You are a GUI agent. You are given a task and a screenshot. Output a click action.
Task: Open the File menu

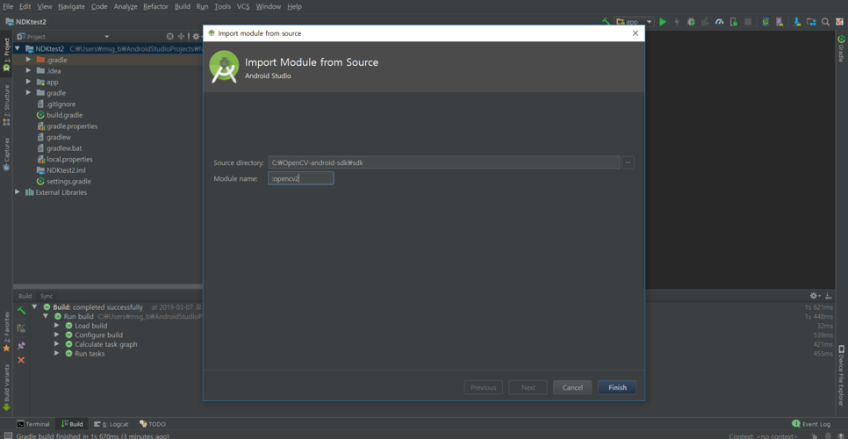tap(8, 6)
